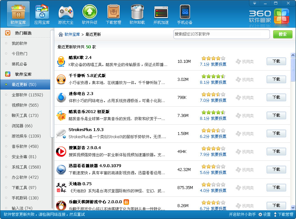Click the home icon in breadcrumb
This screenshot has height=219, width=296.
[60, 34]
